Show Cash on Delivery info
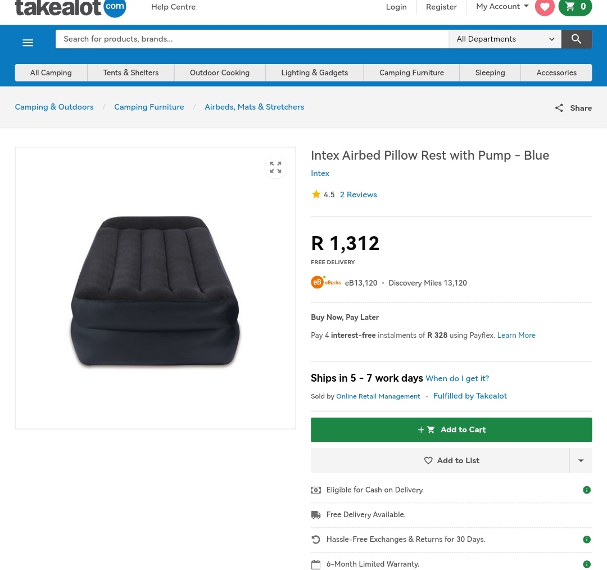 (587, 490)
